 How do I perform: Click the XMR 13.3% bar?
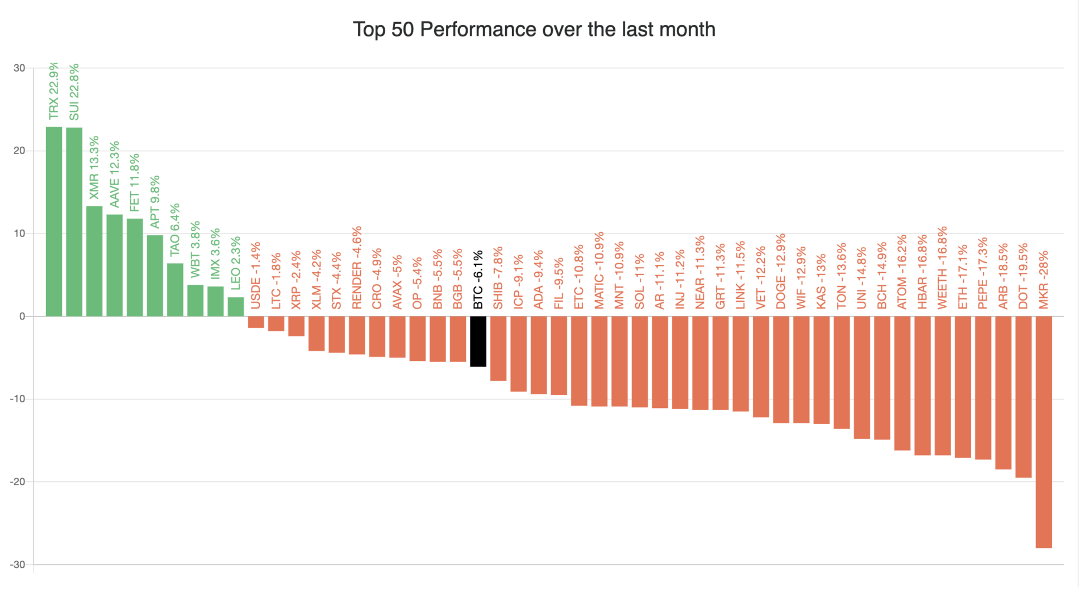pyautogui.click(x=94, y=261)
